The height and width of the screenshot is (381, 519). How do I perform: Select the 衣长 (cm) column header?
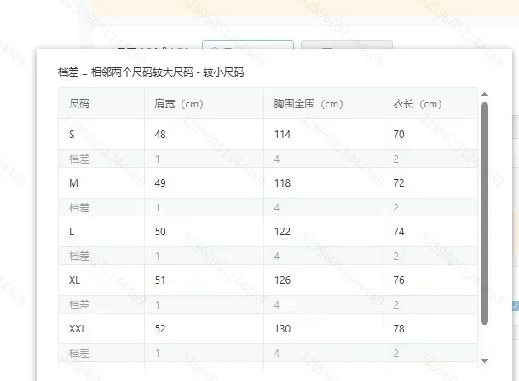[418, 104]
